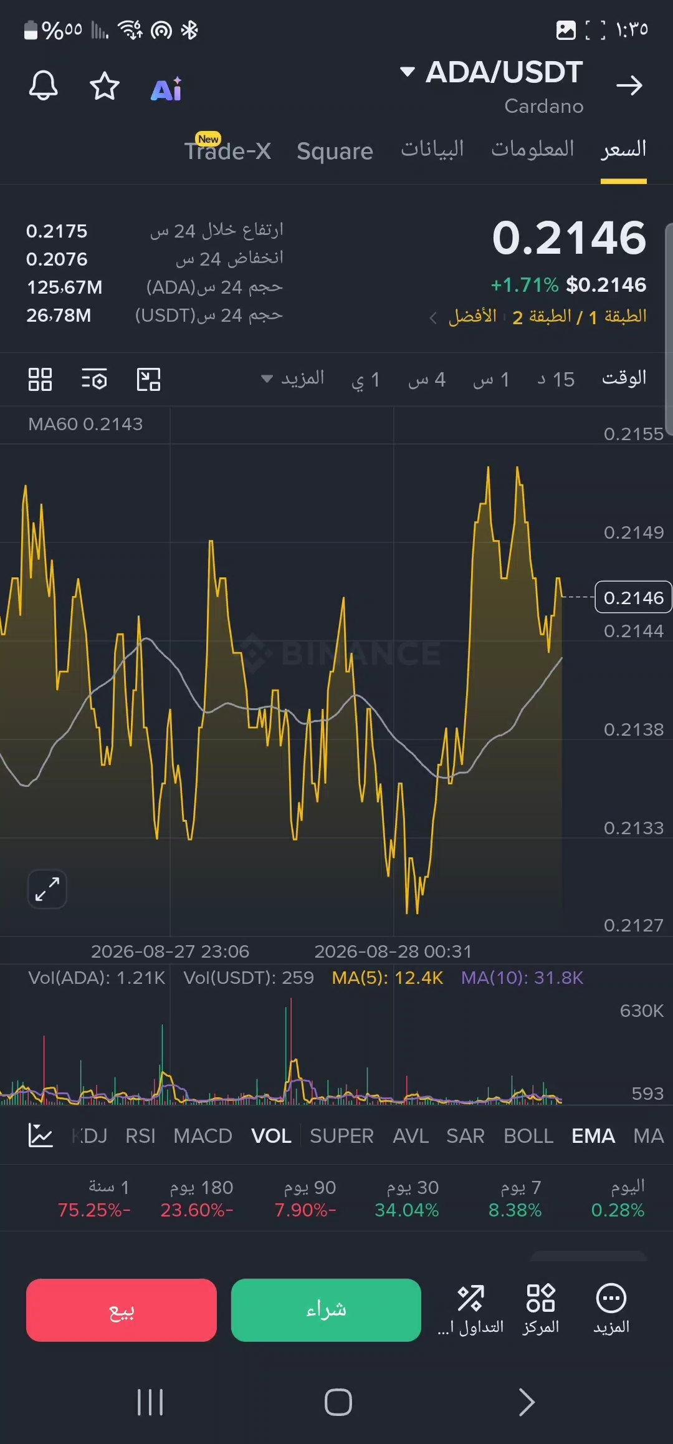Tap the 7 يوم performance 8.38%
Screen dimensions: 673x1444
[x=515, y=1198]
